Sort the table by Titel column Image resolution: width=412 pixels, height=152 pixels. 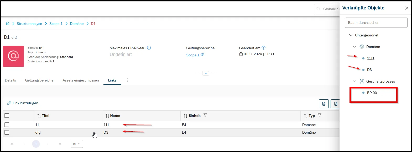(43, 116)
